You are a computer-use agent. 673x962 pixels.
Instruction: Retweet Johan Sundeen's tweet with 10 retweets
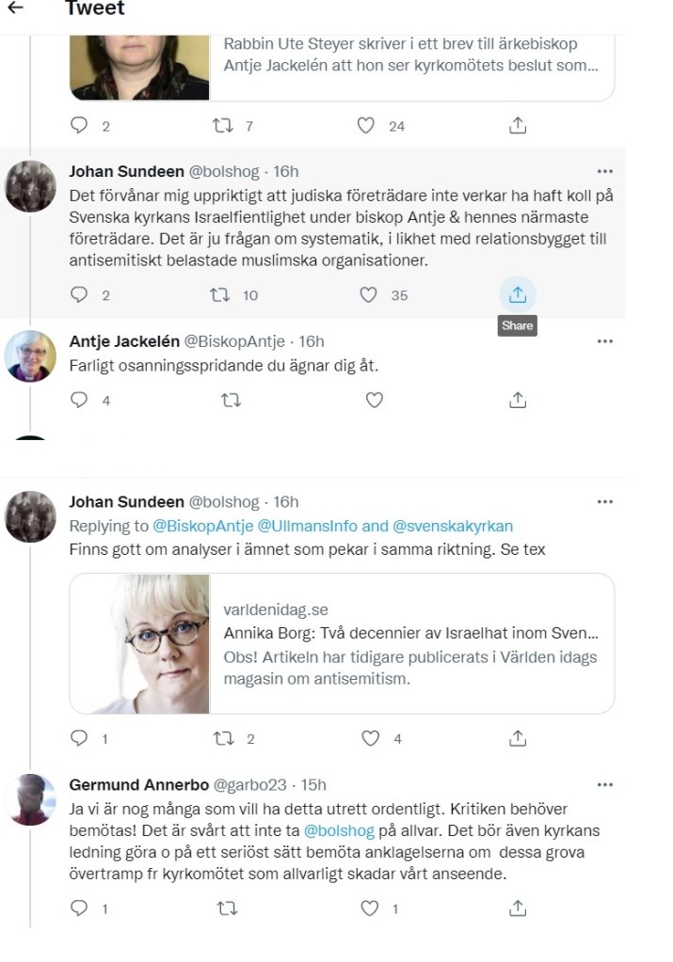point(220,295)
